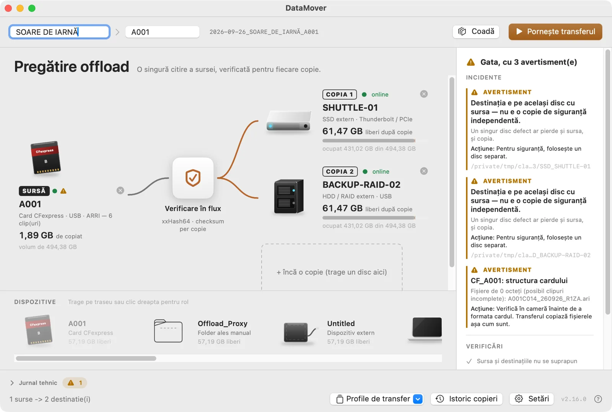Image resolution: width=612 pixels, height=412 pixels.
Task: Click the settings gear icon
Action: coord(519,399)
